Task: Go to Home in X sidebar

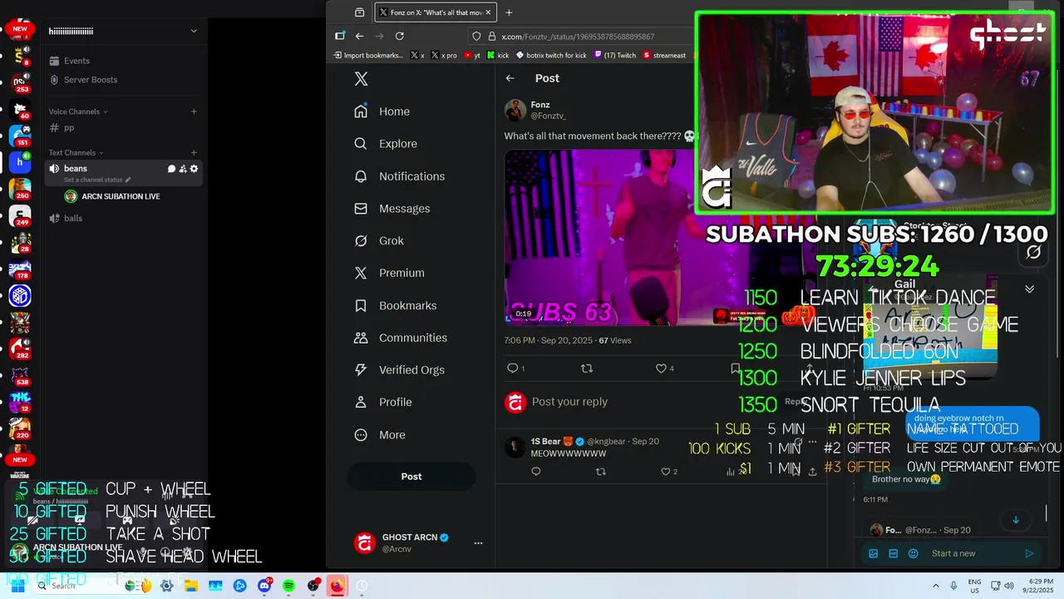Action: pyautogui.click(x=382, y=111)
